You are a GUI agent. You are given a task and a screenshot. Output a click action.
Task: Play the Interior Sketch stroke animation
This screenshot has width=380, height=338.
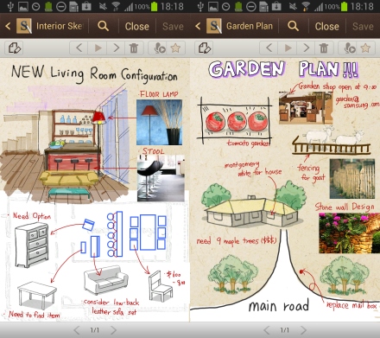(x=98, y=48)
